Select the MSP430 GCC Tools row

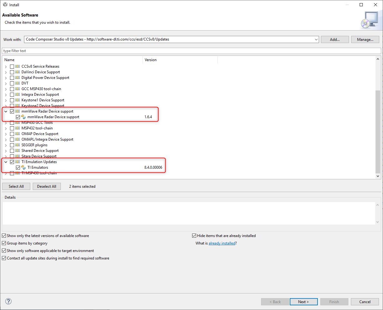pyautogui.click(x=37, y=123)
